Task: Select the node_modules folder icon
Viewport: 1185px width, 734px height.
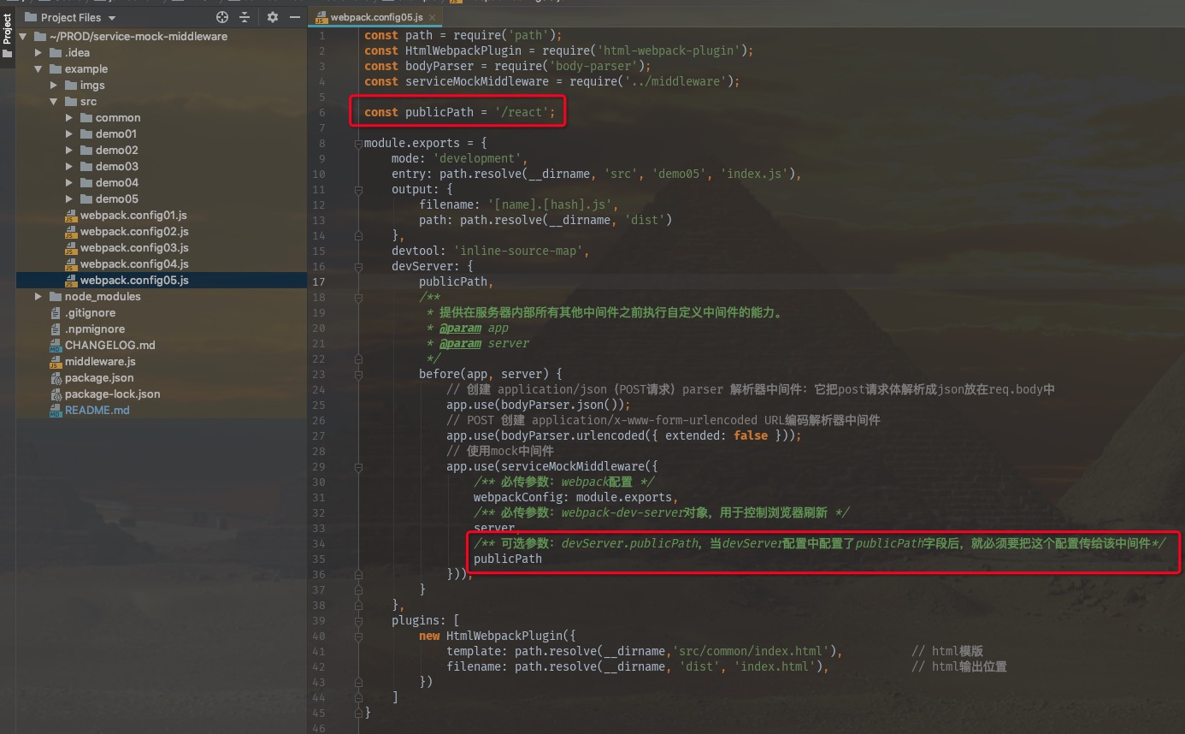Action: click(x=56, y=297)
